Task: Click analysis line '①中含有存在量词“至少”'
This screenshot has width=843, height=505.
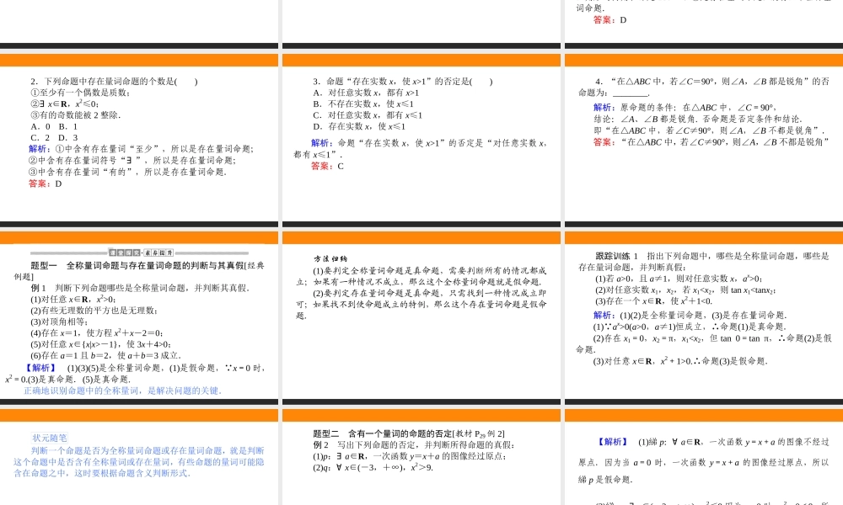Action: click(x=141, y=149)
